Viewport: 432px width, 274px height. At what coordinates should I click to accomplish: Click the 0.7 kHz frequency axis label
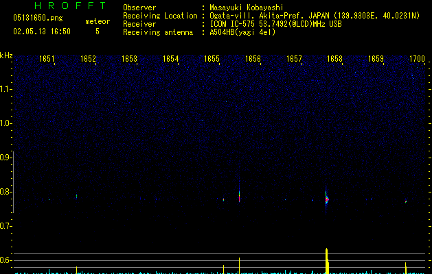[x=5, y=226]
